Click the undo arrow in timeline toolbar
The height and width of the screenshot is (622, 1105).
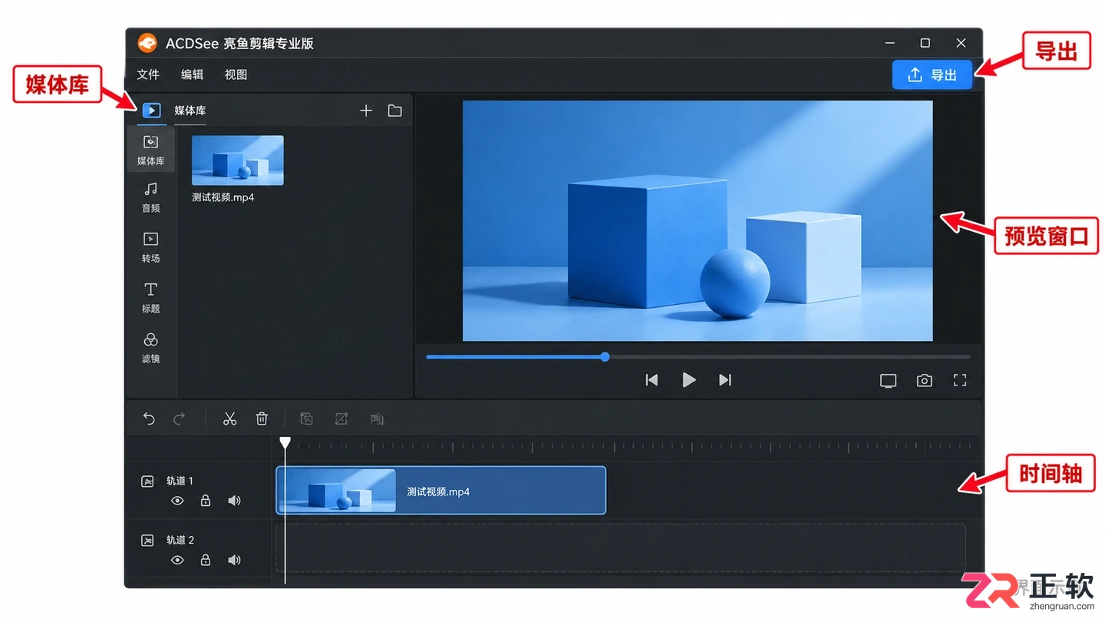point(149,419)
